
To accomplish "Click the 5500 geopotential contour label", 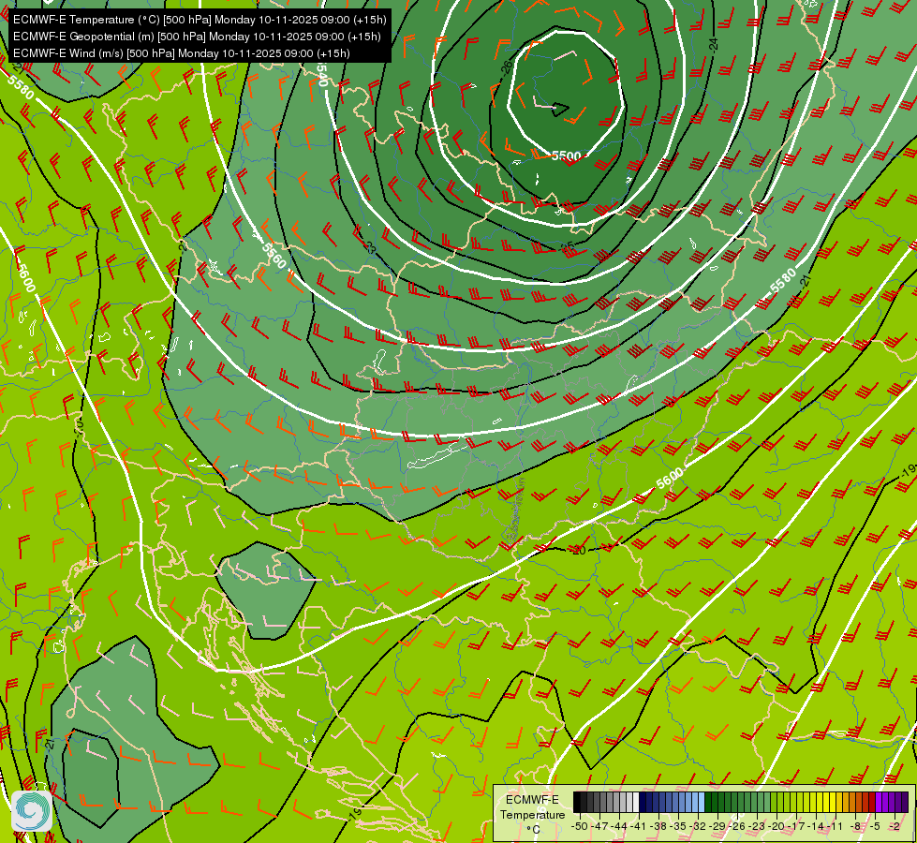I will click(x=566, y=156).
